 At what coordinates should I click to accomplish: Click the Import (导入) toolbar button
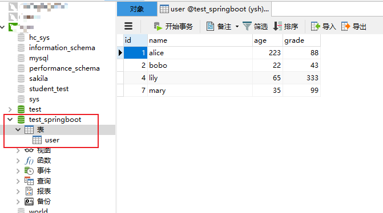(324, 26)
